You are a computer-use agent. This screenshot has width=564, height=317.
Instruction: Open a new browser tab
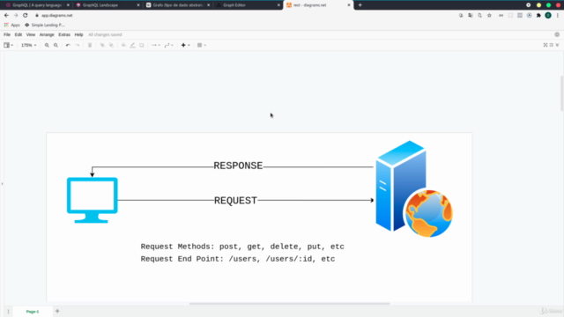click(360, 5)
